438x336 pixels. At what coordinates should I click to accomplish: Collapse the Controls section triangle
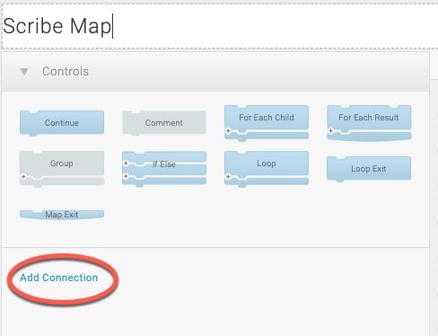pos(24,72)
